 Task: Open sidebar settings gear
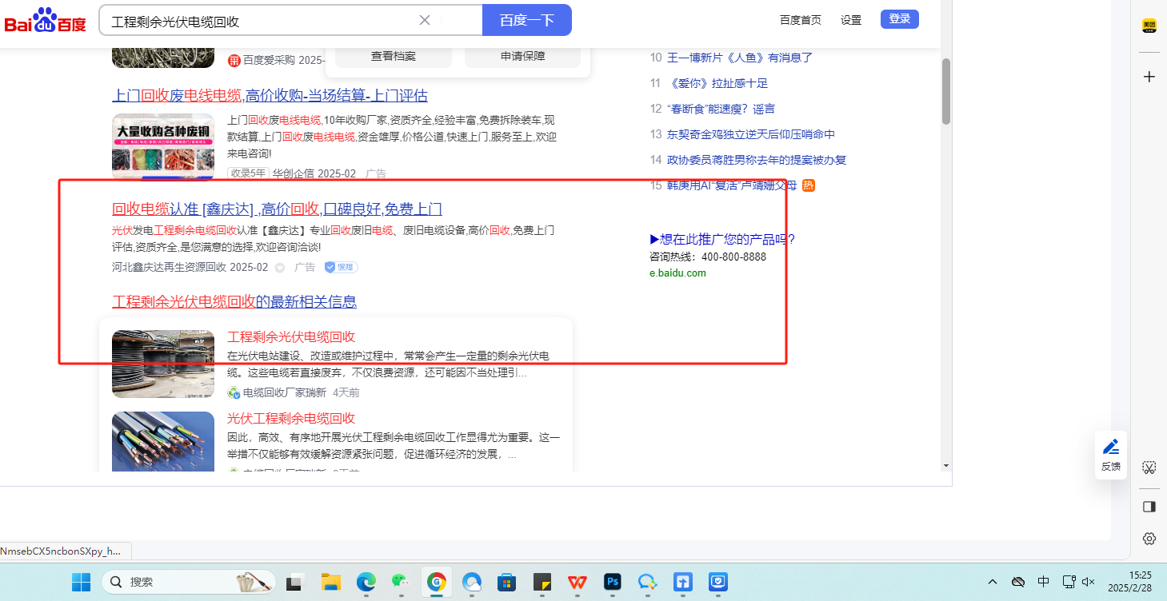tap(1149, 539)
